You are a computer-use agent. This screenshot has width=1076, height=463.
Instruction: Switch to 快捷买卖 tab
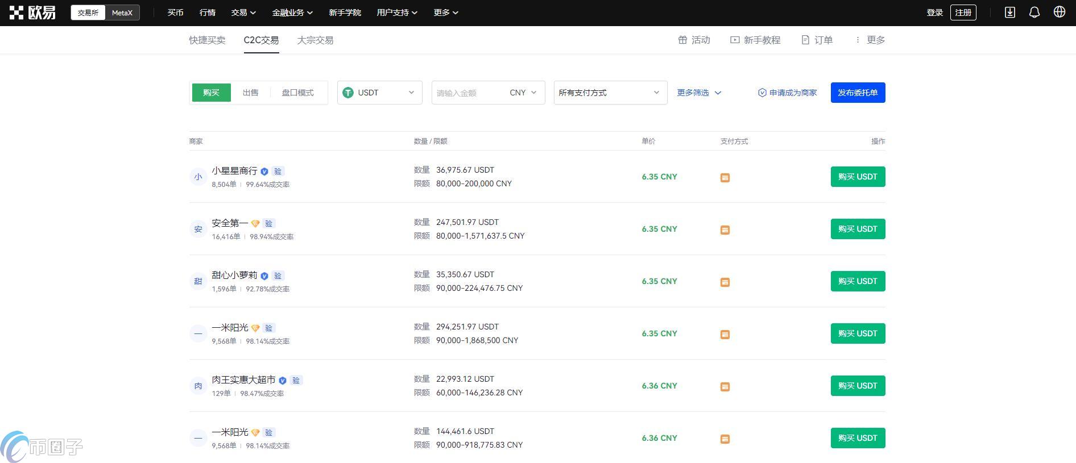(x=208, y=40)
